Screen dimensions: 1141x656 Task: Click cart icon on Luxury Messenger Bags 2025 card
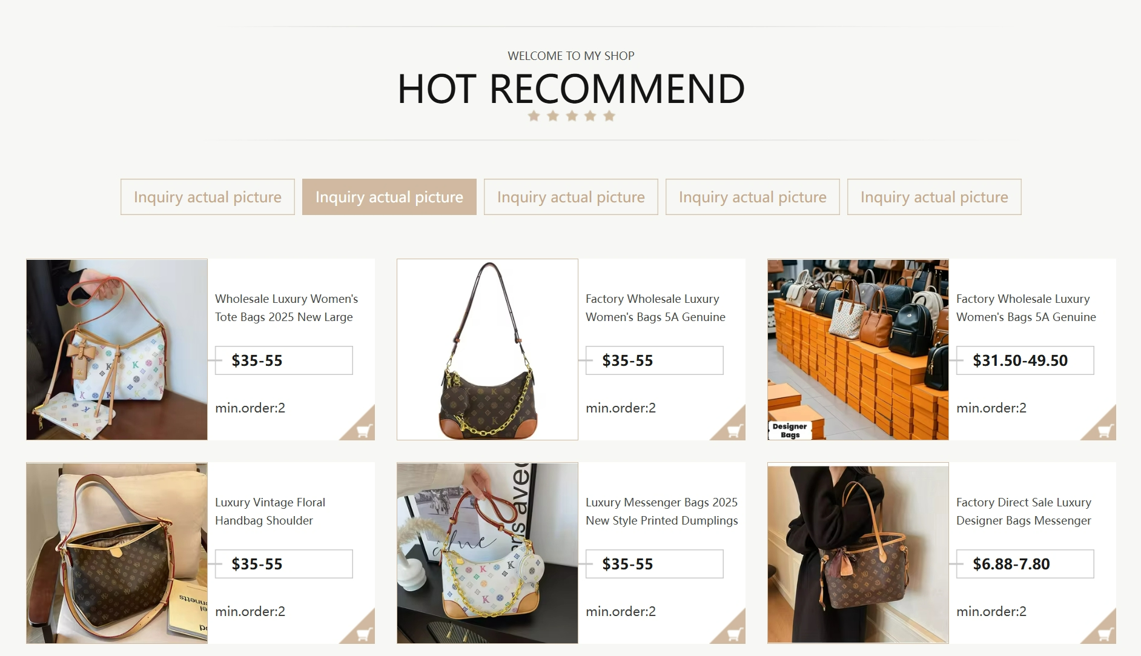[x=733, y=634]
